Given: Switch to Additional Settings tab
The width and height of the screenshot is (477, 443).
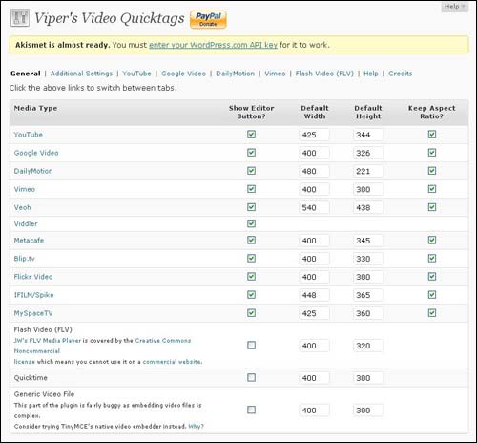Looking at the screenshot, I should pyautogui.click(x=81, y=74).
